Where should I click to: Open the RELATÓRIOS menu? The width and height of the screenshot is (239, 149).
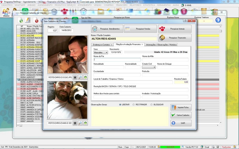(135, 5)
